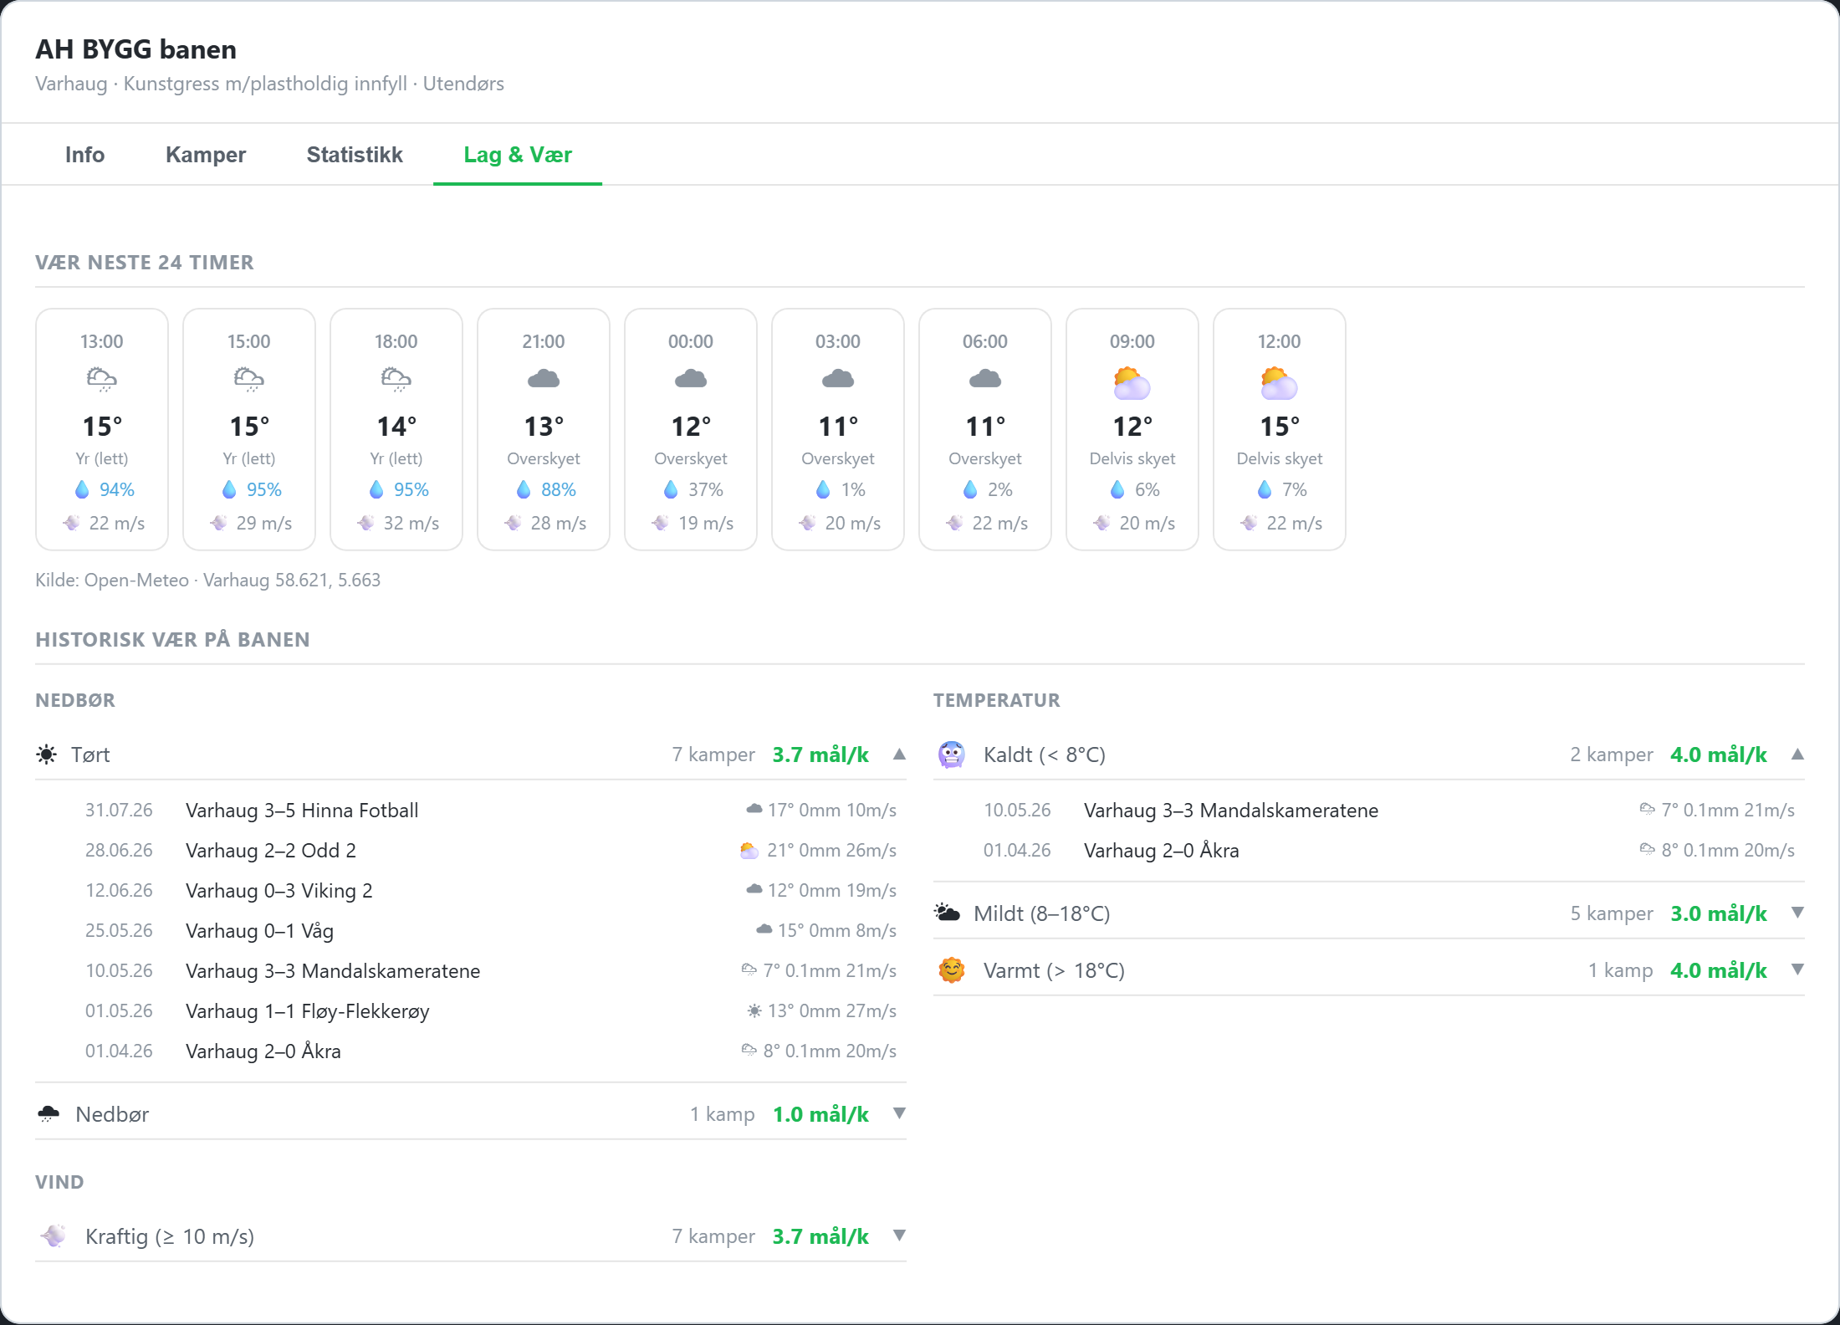Click the partly cloudy icon at 09:00
This screenshot has height=1325, width=1840.
[x=1132, y=382]
